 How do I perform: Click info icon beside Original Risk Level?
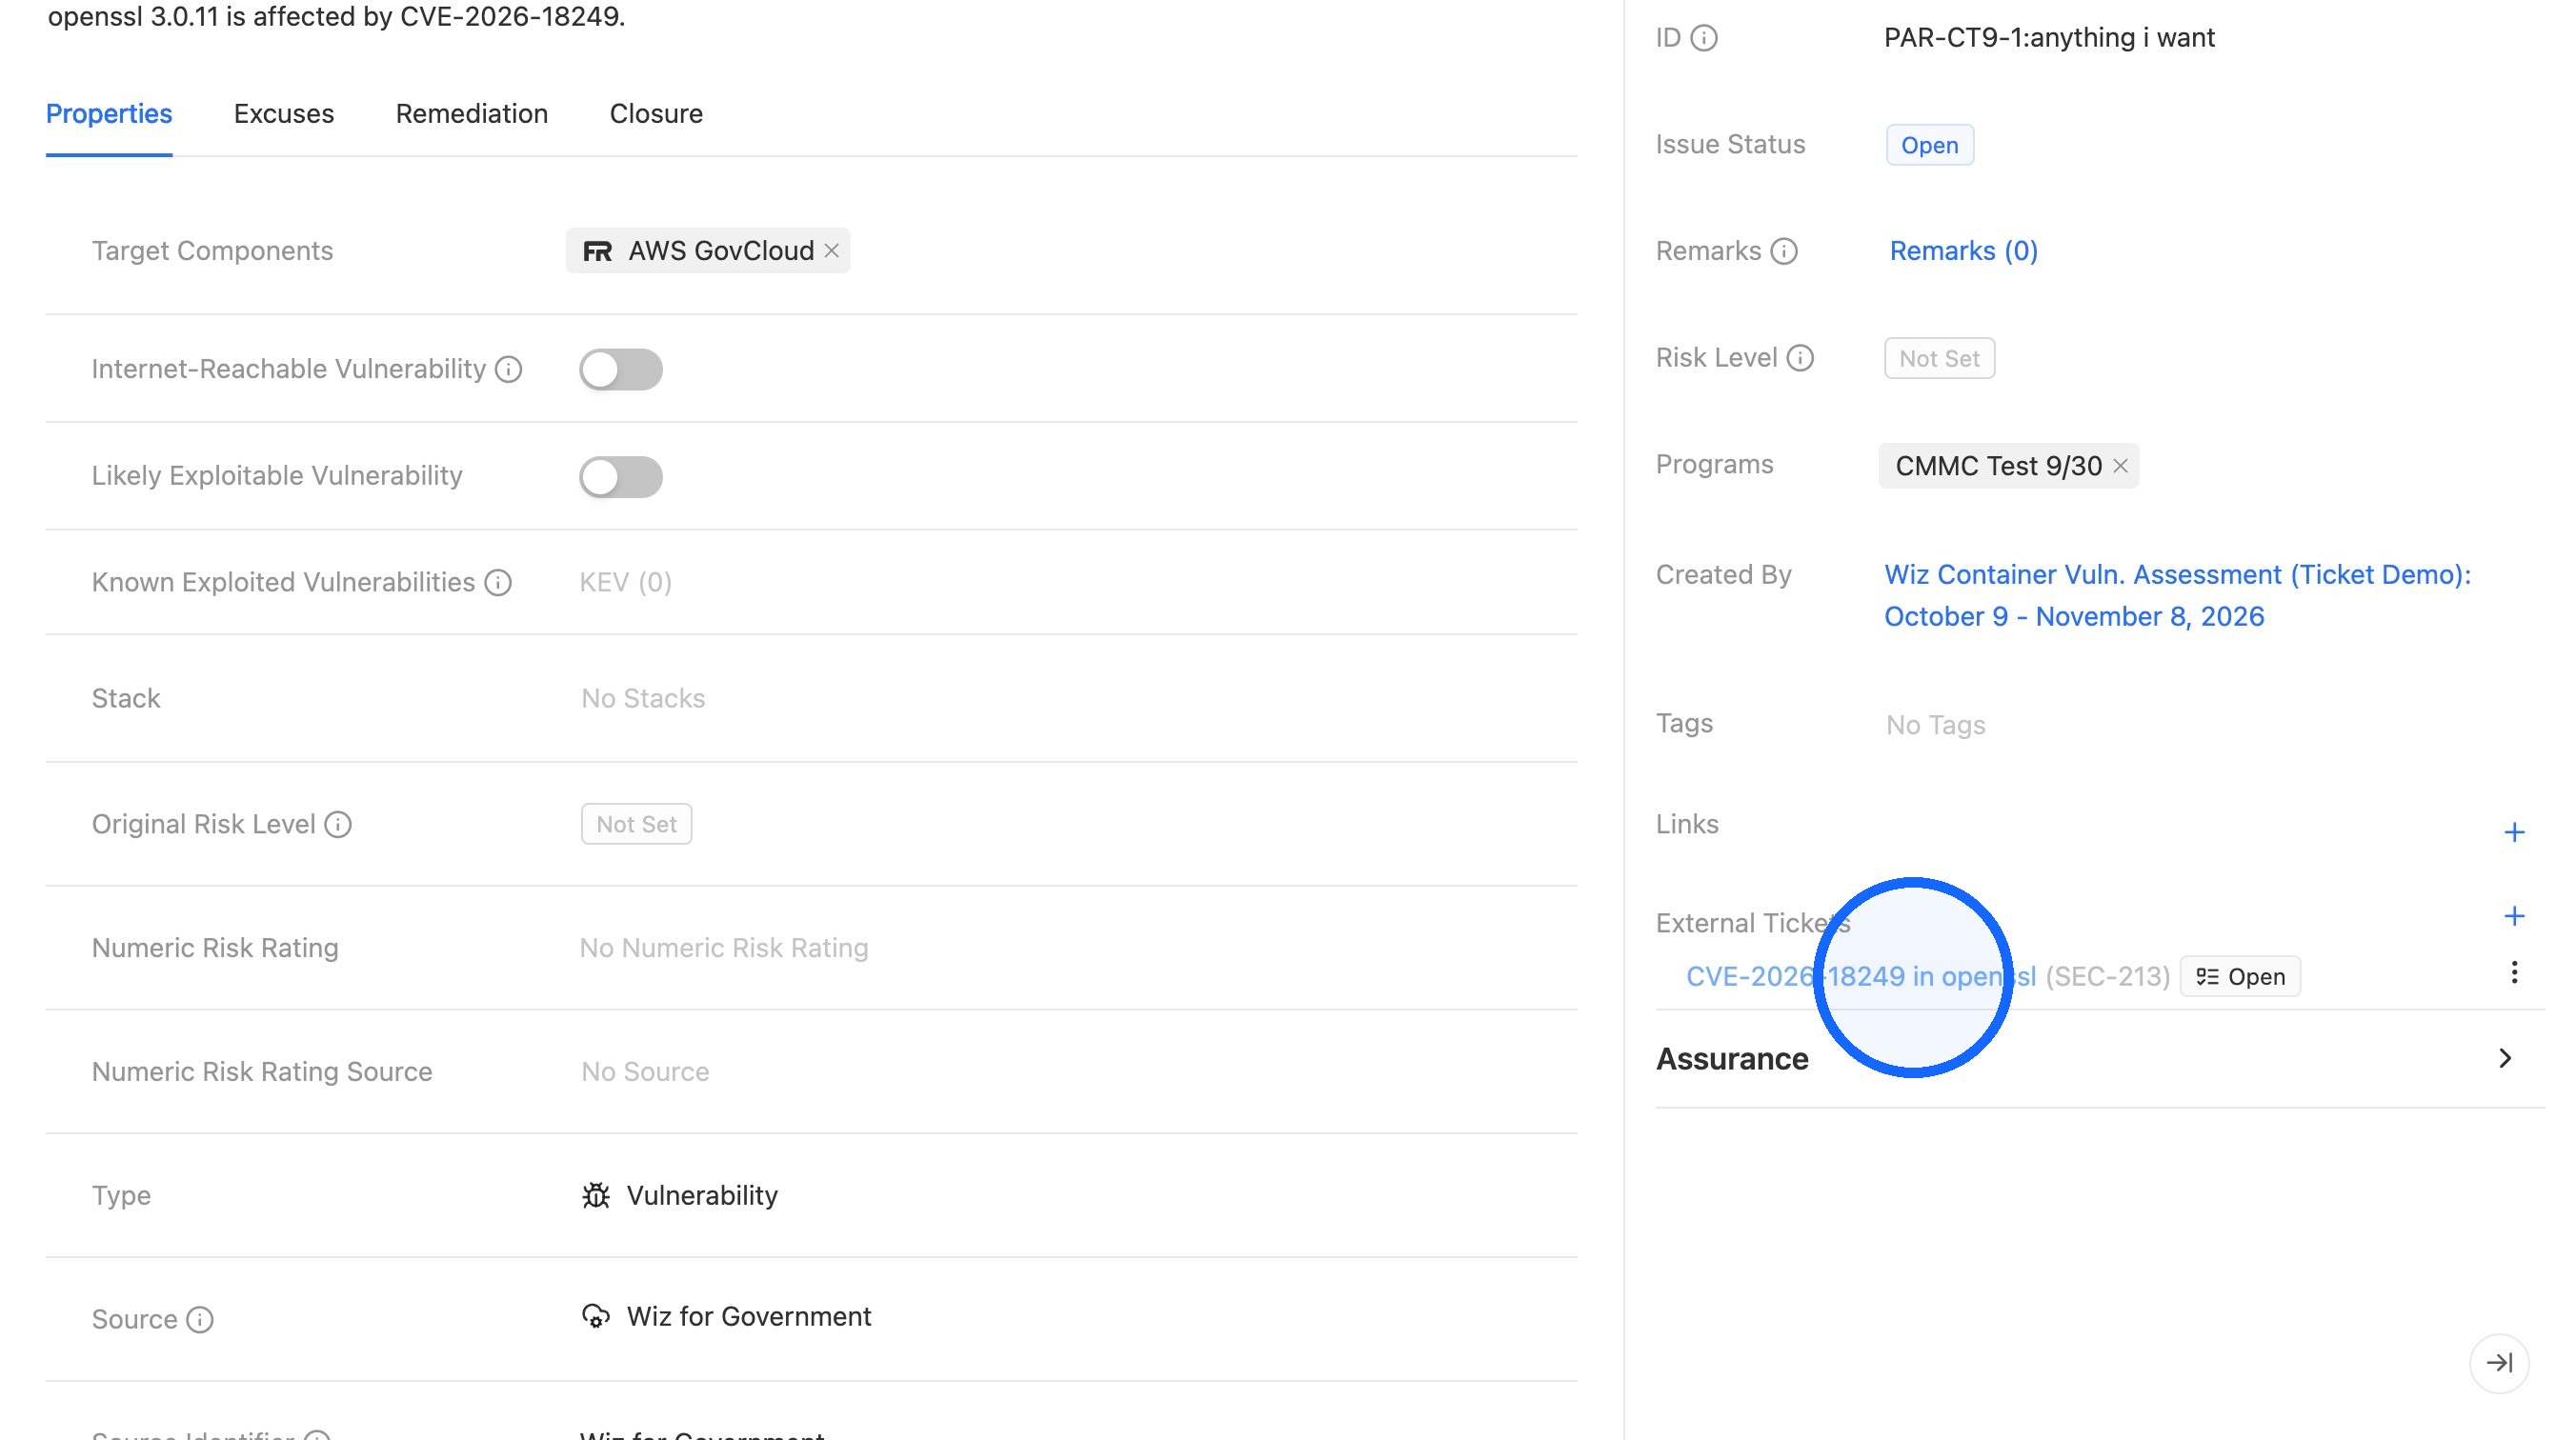(x=338, y=824)
